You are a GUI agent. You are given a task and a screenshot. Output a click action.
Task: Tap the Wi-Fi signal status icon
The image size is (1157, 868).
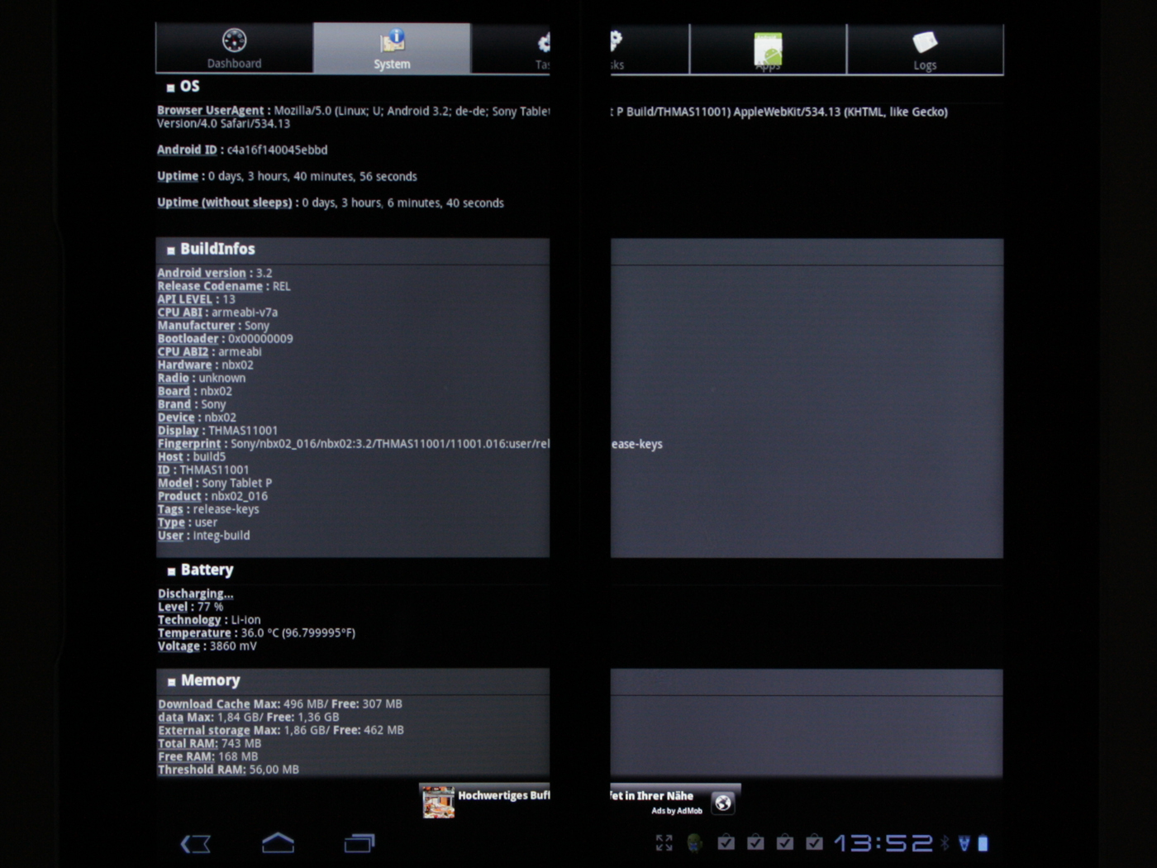click(x=964, y=842)
